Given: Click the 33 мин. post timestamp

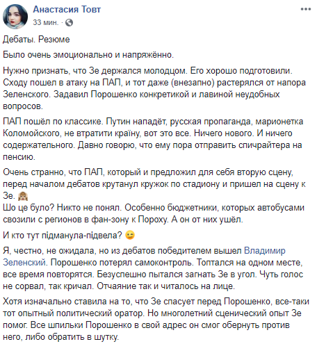Looking at the screenshot, I should pyautogui.click(x=46, y=22).
